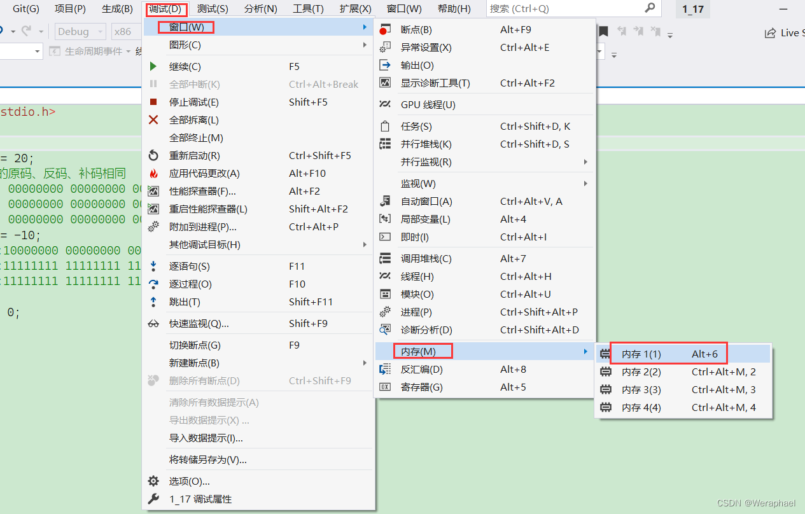The height and width of the screenshot is (514, 805).
Task: Click 1_17 Debug Properties (调试属性) entry
Action: pos(200,499)
